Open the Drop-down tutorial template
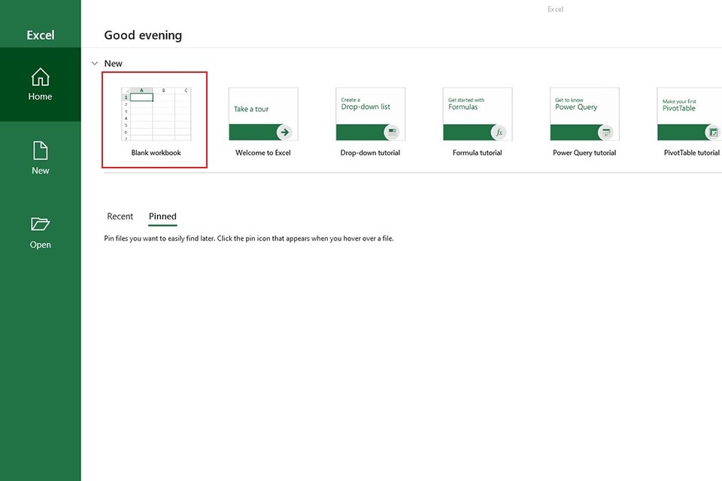This screenshot has width=722, height=481. [370, 122]
